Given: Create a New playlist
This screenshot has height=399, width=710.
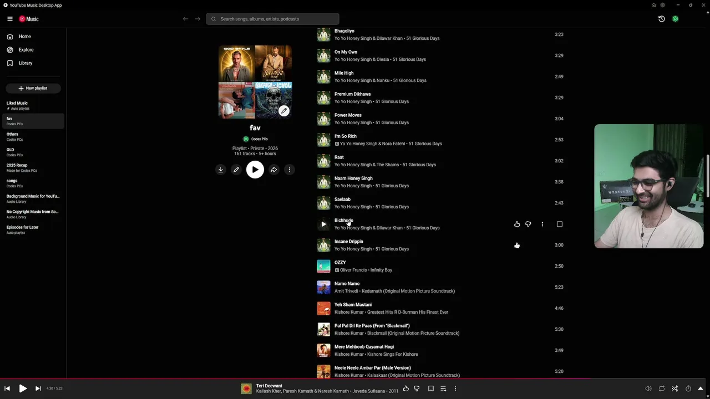Looking at the screenshot, I should tap(33, 88).
